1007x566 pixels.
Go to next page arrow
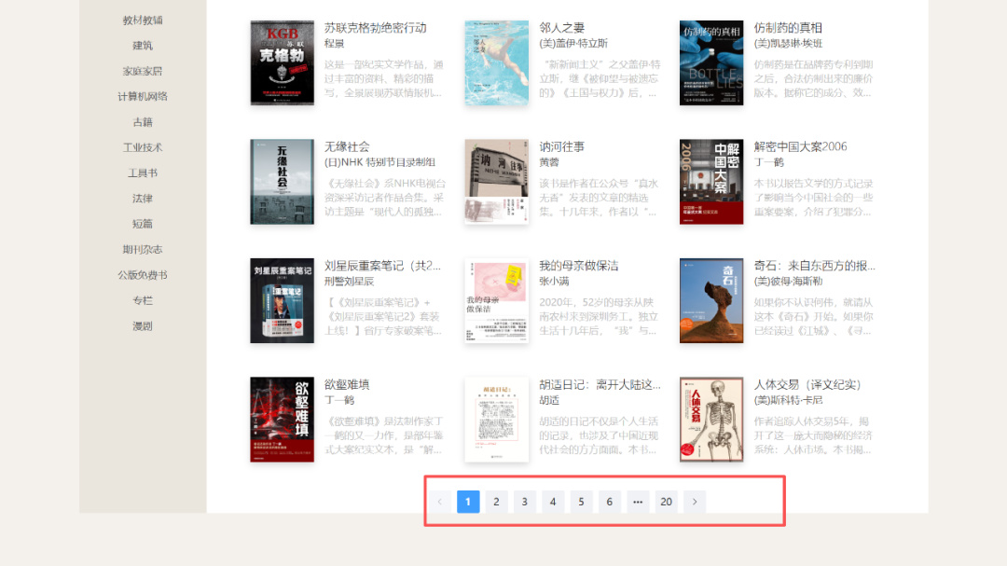[695, 502]
